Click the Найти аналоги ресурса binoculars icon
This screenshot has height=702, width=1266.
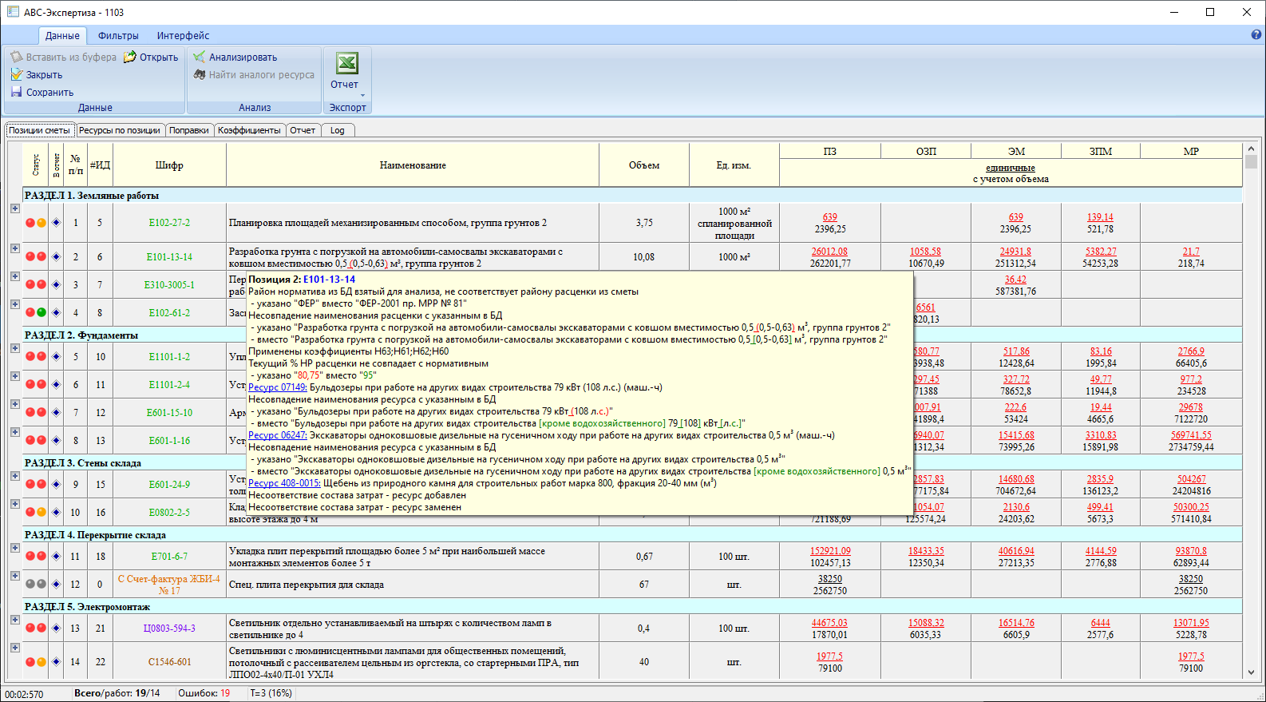click(x=200, y=75)
